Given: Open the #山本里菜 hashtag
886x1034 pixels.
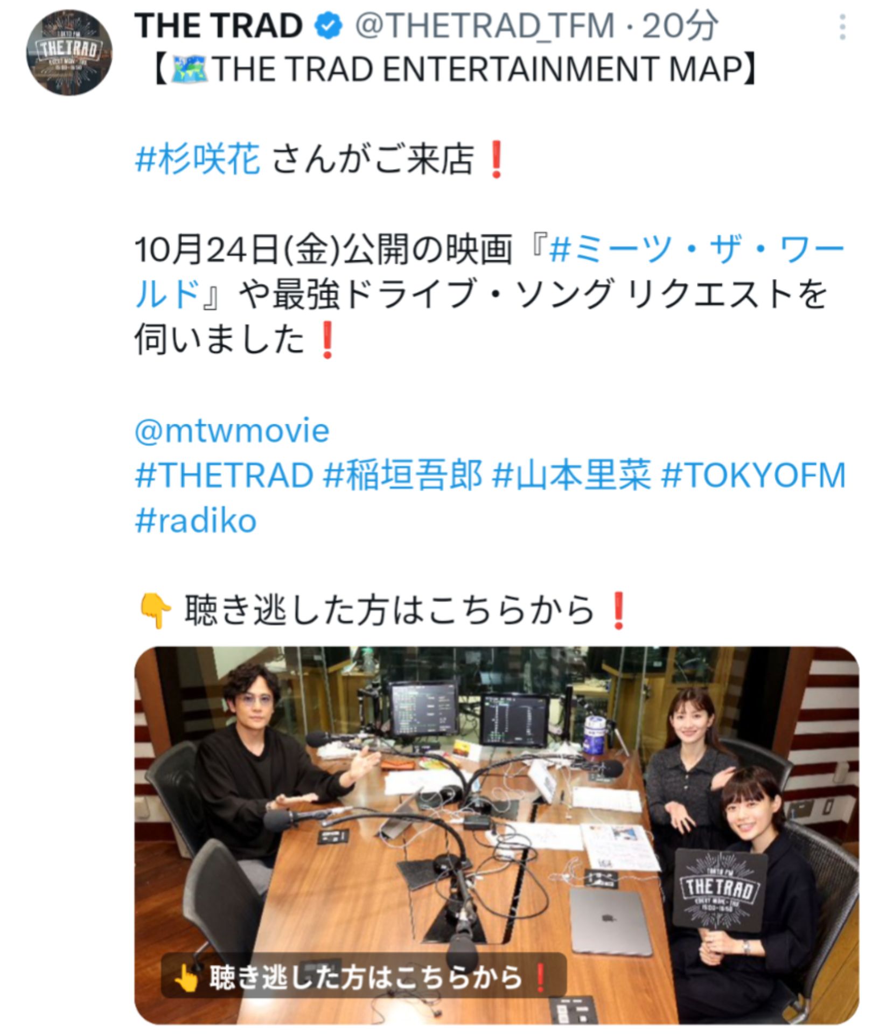Looking at the screenshot, I should [x=571, y=476].
